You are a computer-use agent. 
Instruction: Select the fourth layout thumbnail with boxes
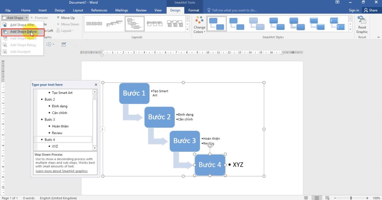click(154, 23)
